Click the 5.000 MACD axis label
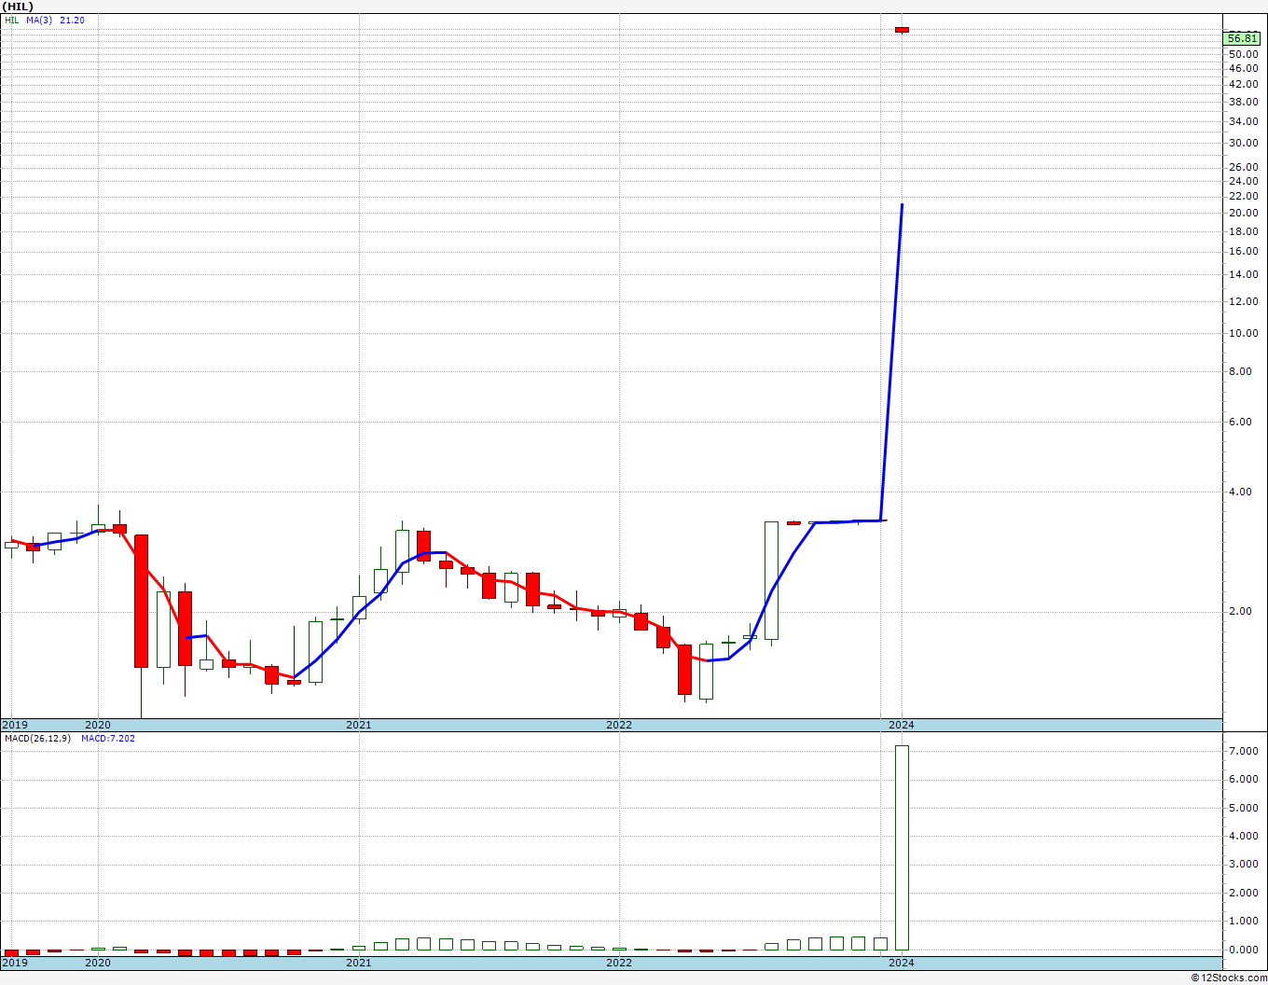Viewport: 1268px width, 985px height. pos(1243,809)
